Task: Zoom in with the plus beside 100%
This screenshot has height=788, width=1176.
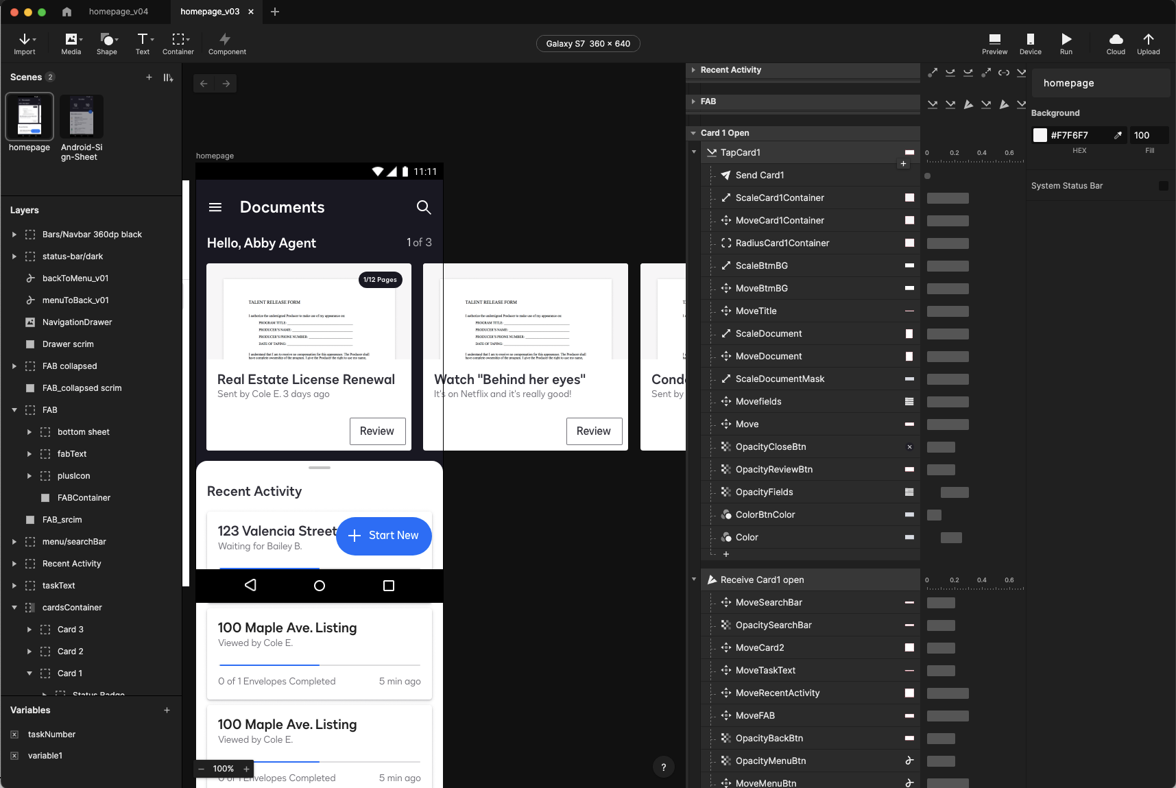Action: click(x=246, y=769)
